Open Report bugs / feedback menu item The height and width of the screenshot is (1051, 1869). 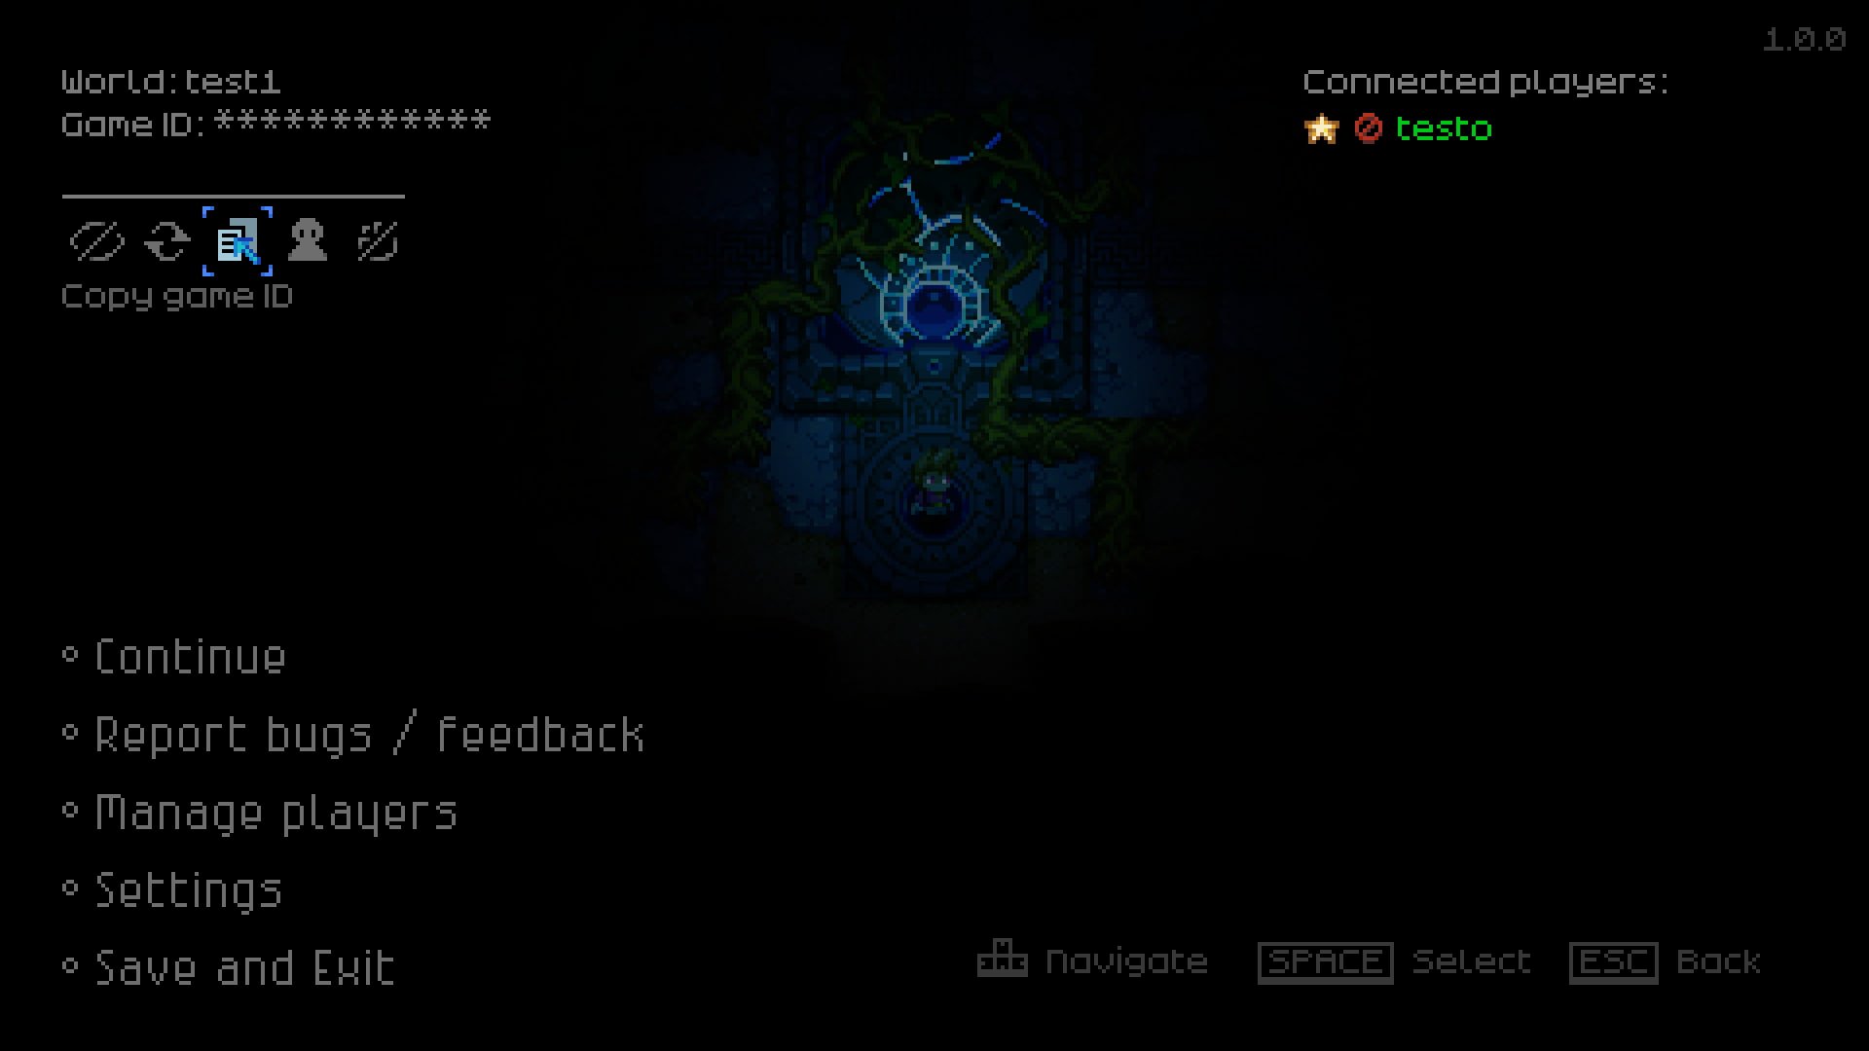coord(370,733)
